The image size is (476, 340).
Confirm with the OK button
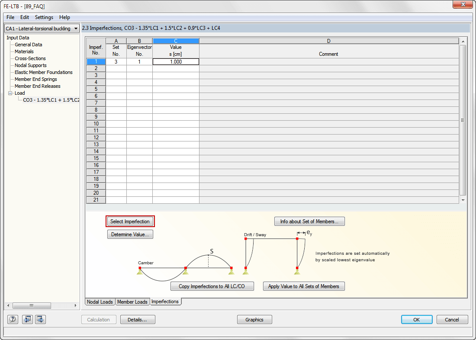(x=417, y=319)
